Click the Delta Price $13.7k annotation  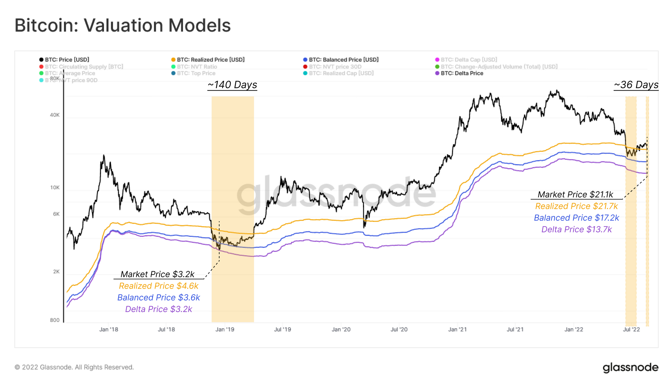[576, 229]
